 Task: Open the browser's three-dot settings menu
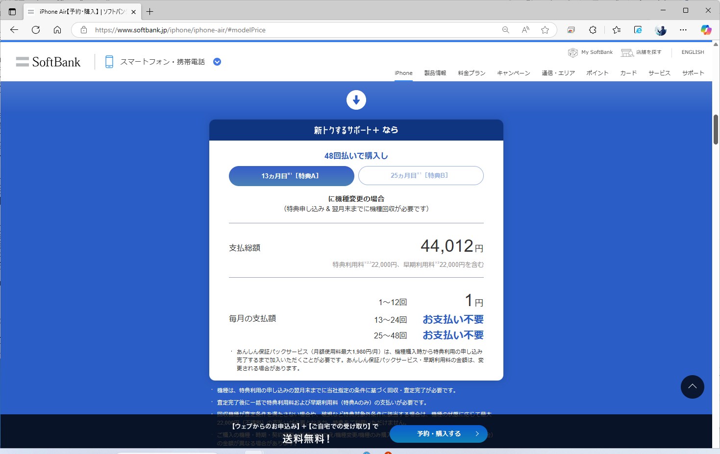coord(683,30)
